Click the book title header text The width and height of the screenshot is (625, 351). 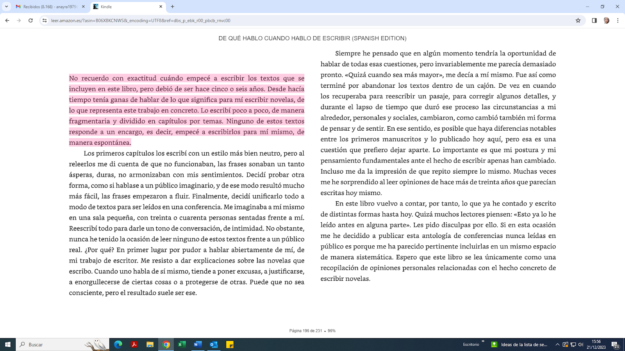[312, 38]
